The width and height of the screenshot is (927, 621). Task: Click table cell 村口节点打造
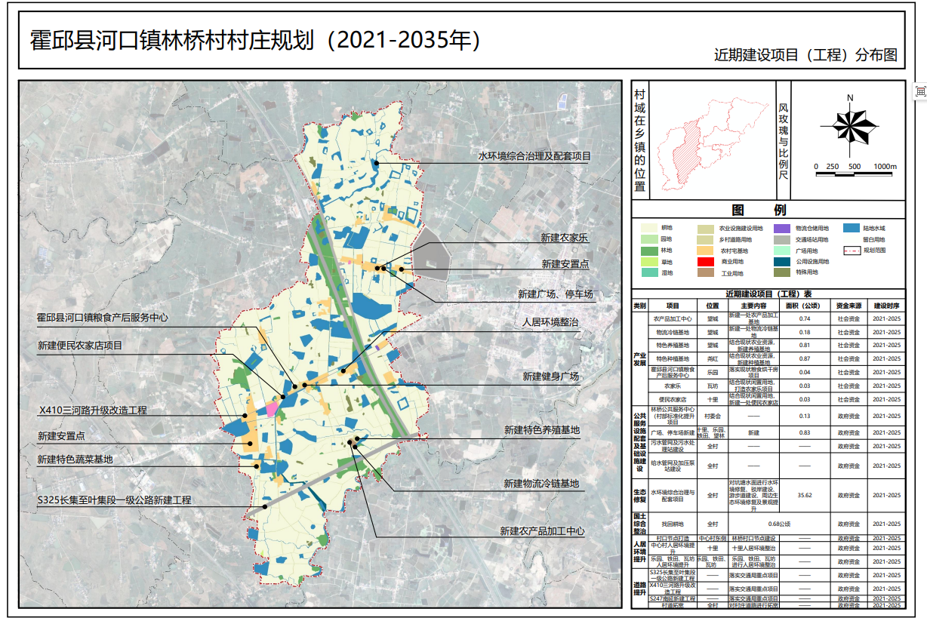[672, 539]
